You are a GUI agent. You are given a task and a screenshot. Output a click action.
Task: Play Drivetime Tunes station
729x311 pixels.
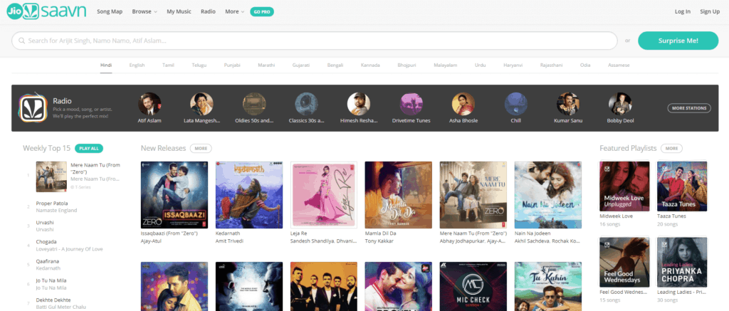(411, 104)
